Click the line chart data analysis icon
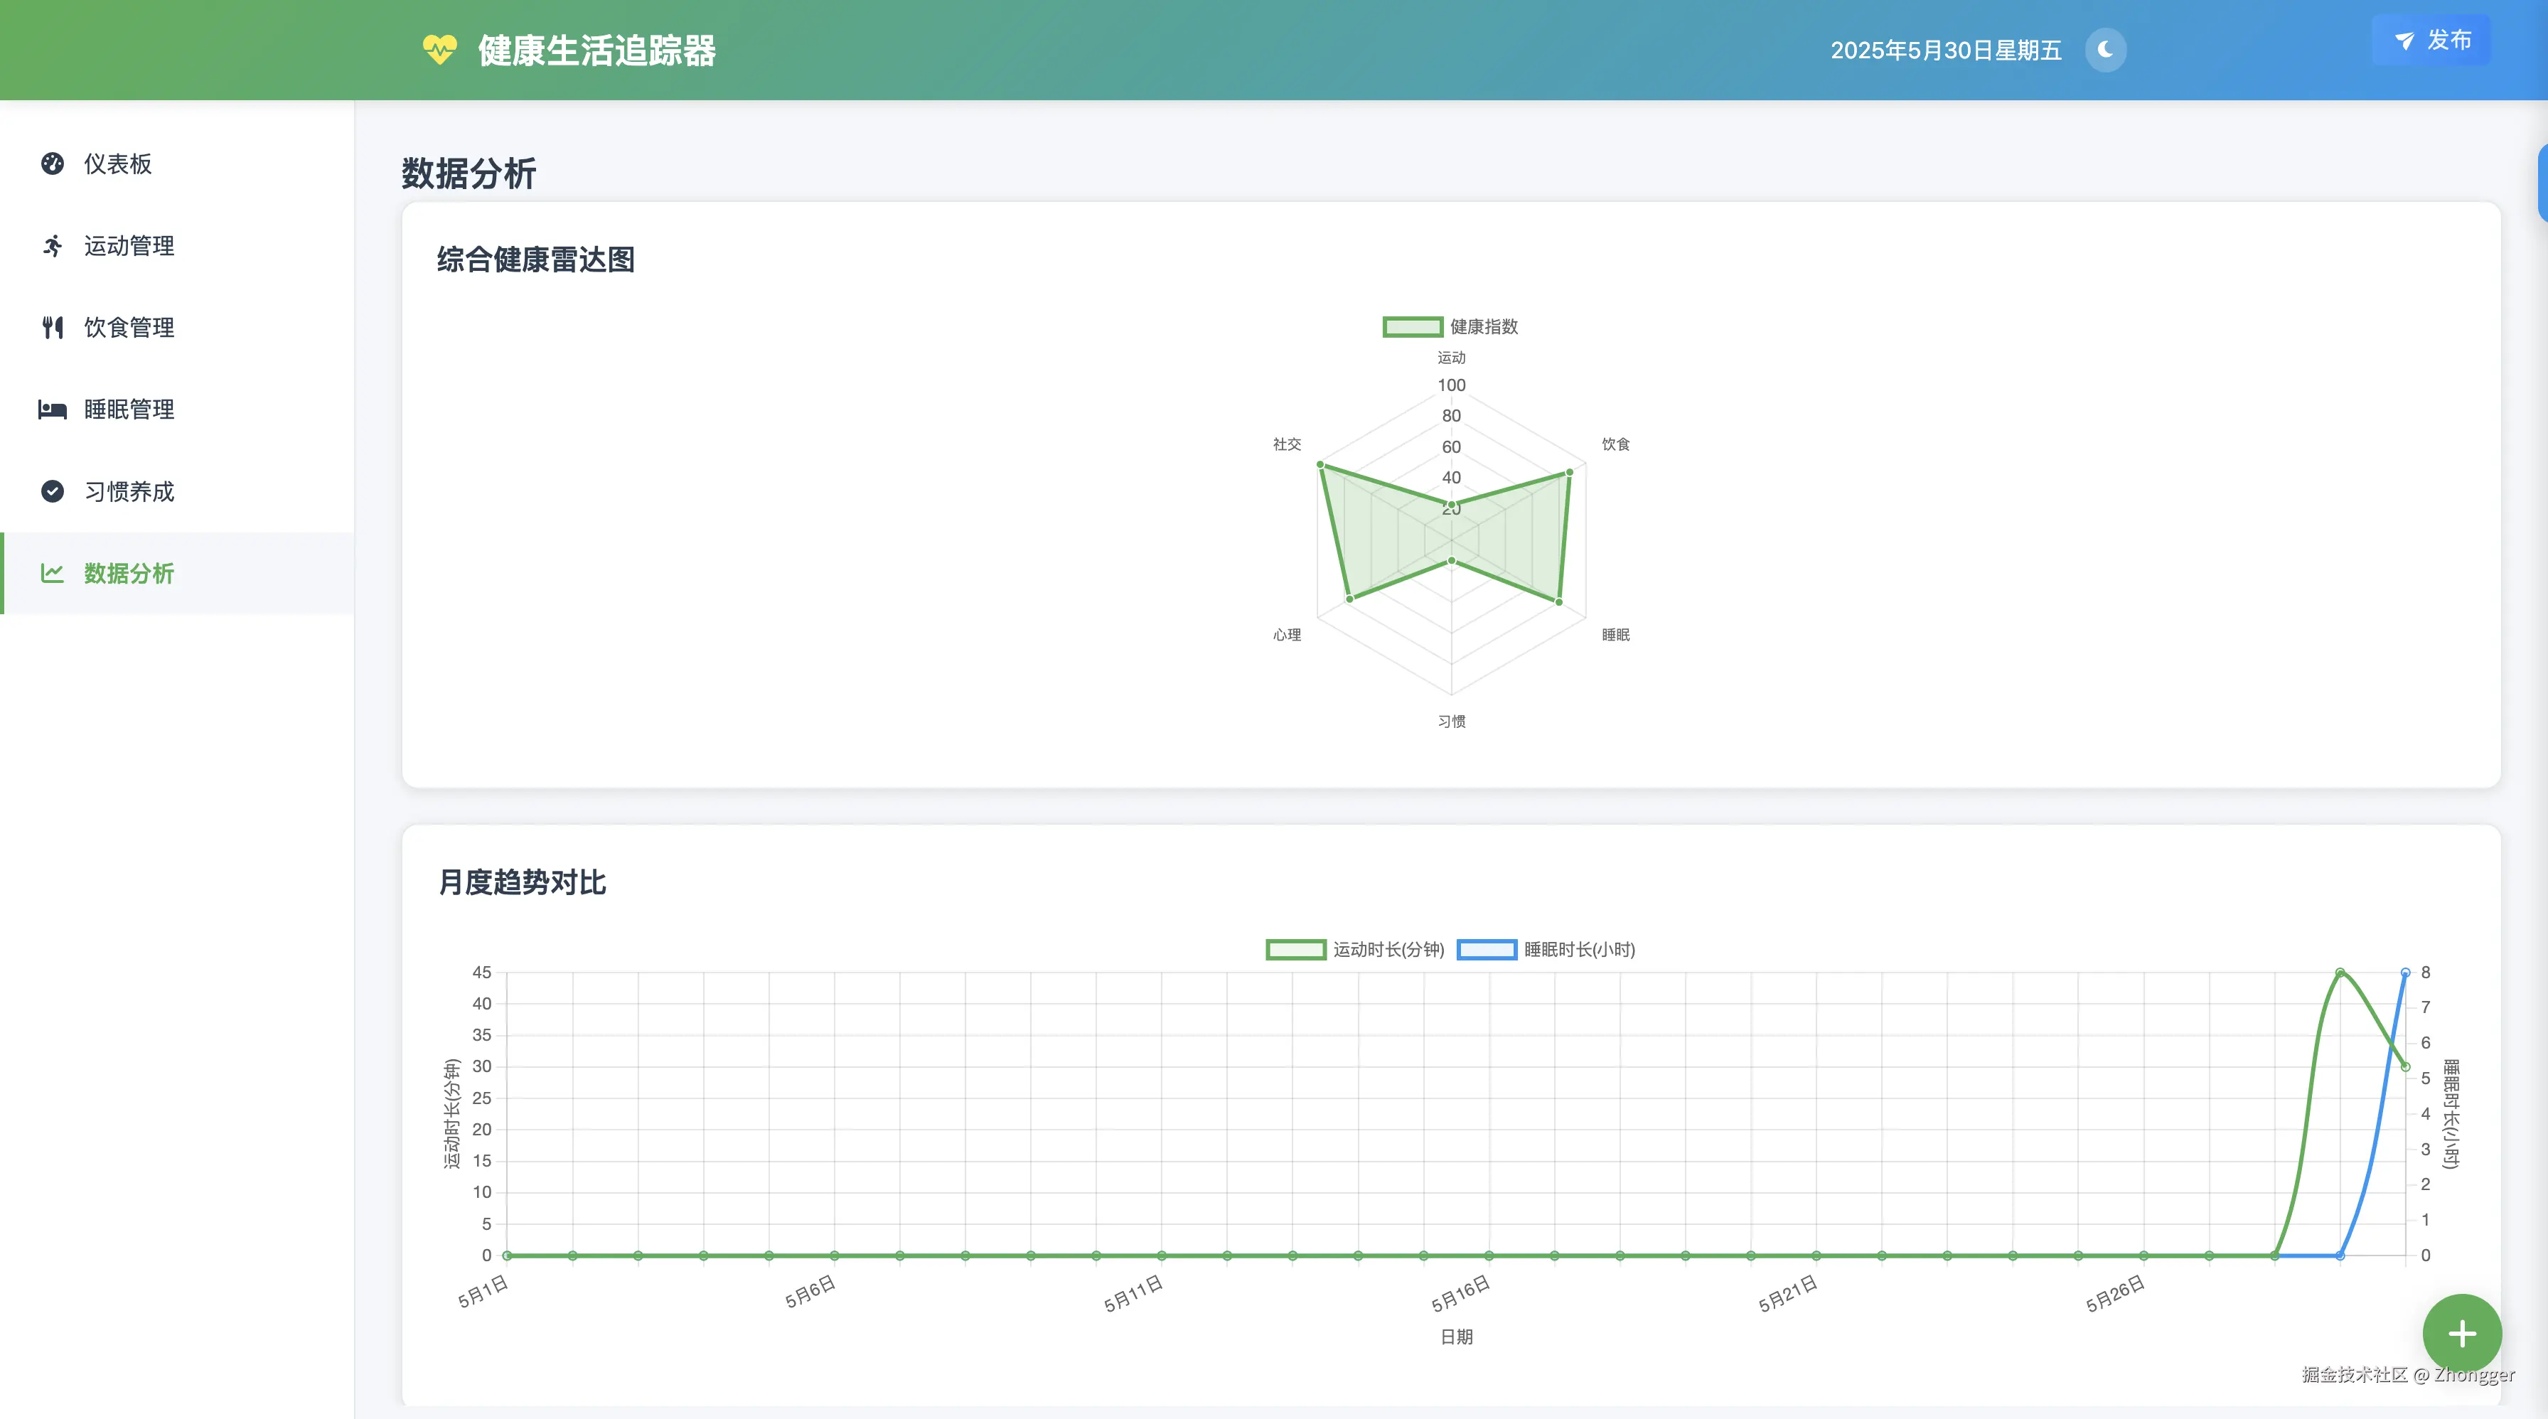 pos(53,574)
